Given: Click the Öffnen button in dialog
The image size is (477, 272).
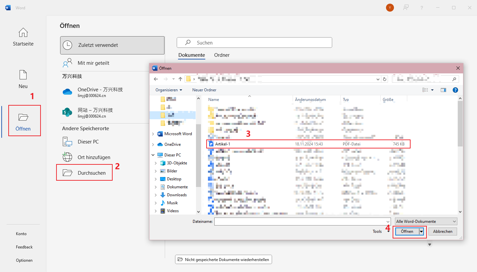Looking at the screenshot, I should [x=407, y=231].
